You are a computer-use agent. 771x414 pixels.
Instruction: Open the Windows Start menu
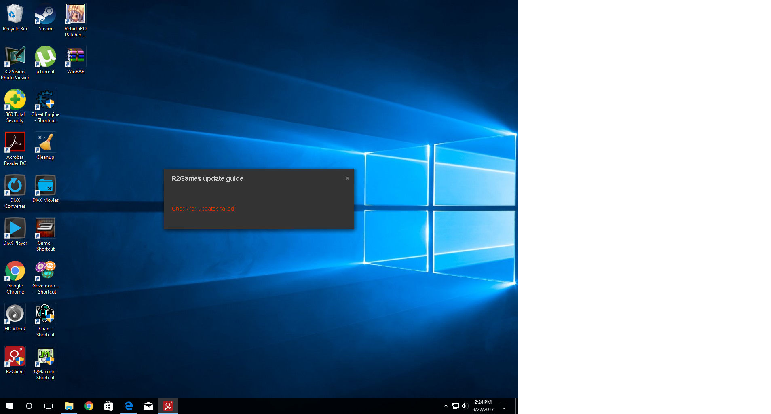pyautogui.click(x=10, y=406)
